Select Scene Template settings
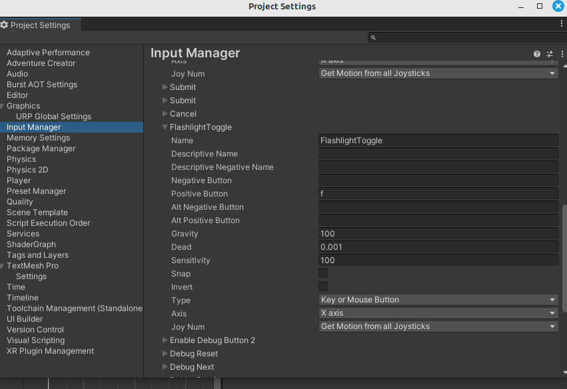567x389 pixels. coord(37,212)
